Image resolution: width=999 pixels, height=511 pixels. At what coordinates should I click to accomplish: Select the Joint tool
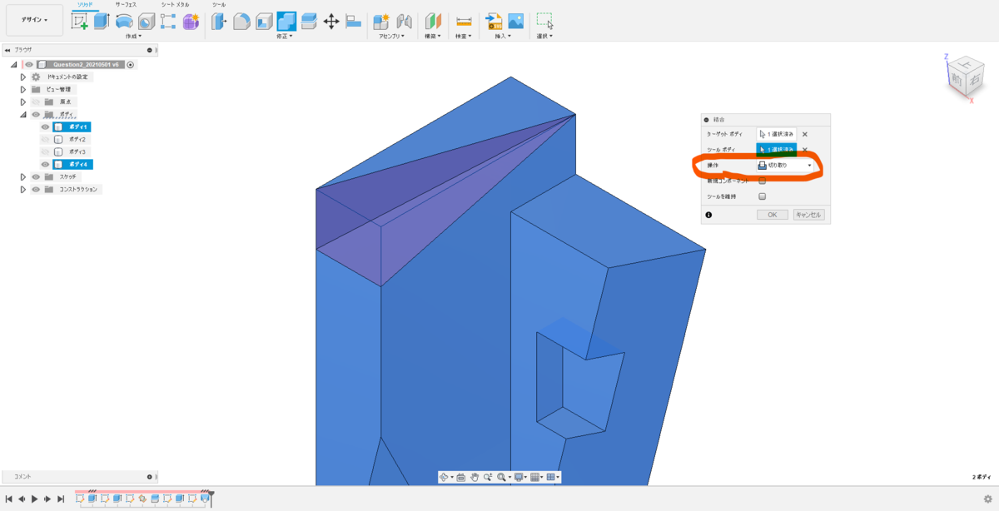pyautogui.click(x=405, y=22)
